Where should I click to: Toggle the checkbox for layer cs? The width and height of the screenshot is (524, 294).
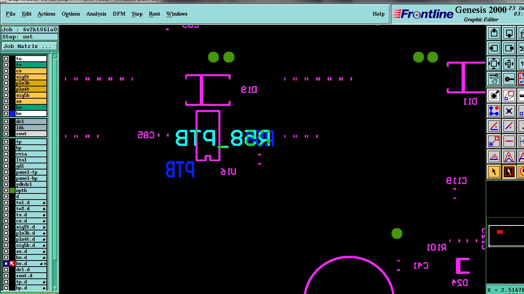point(6,71)
